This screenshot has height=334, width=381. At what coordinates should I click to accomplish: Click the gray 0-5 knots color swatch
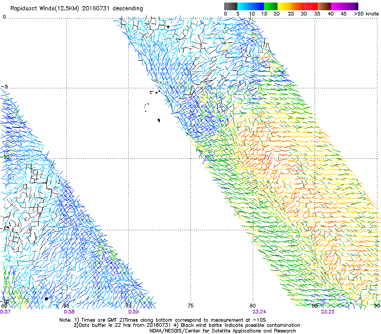231,6
